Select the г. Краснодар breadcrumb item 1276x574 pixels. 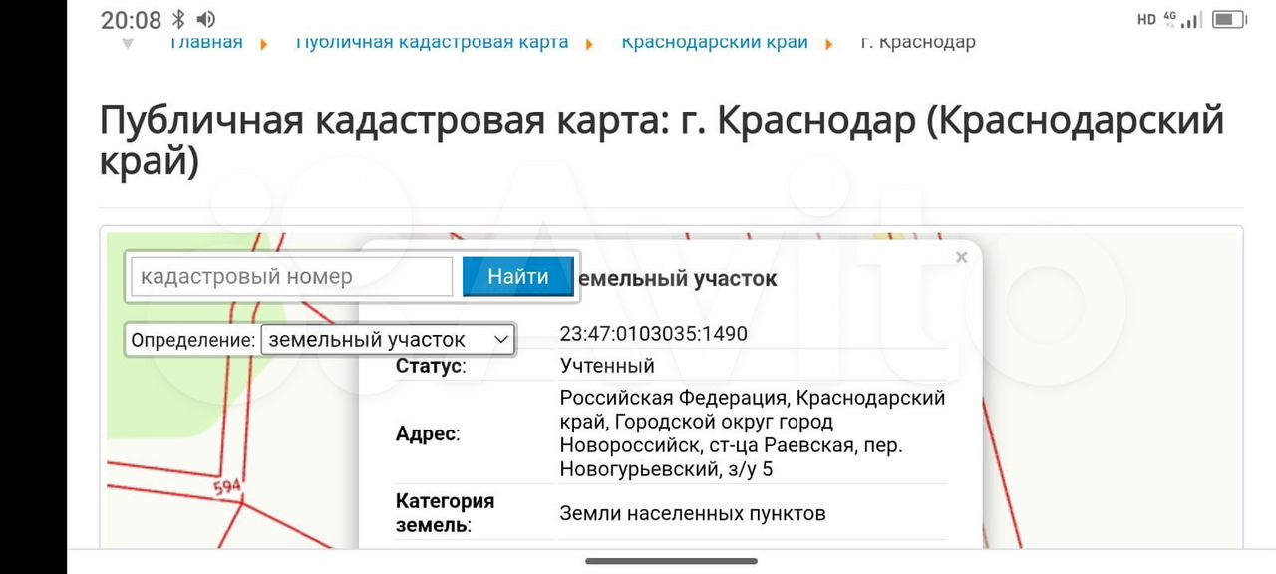(917, 42)
